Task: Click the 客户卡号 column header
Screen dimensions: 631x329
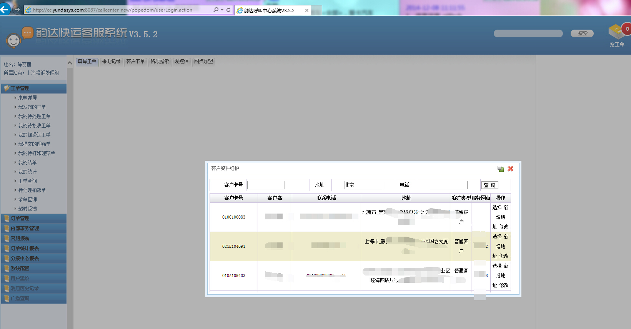Action: click(x=234, y=198)
